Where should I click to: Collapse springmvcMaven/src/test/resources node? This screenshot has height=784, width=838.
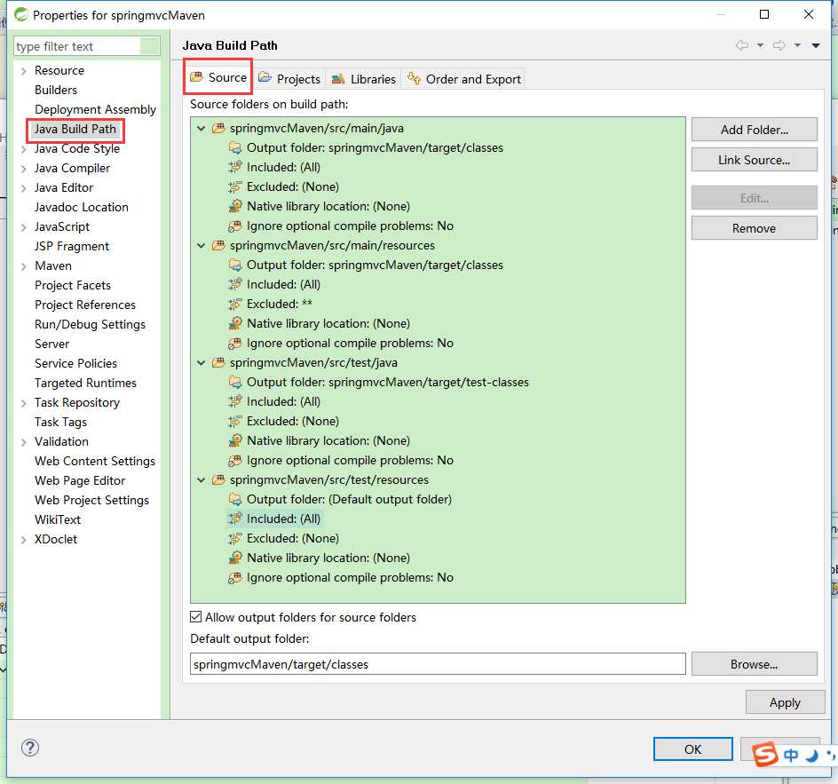(x=201, y=479)
